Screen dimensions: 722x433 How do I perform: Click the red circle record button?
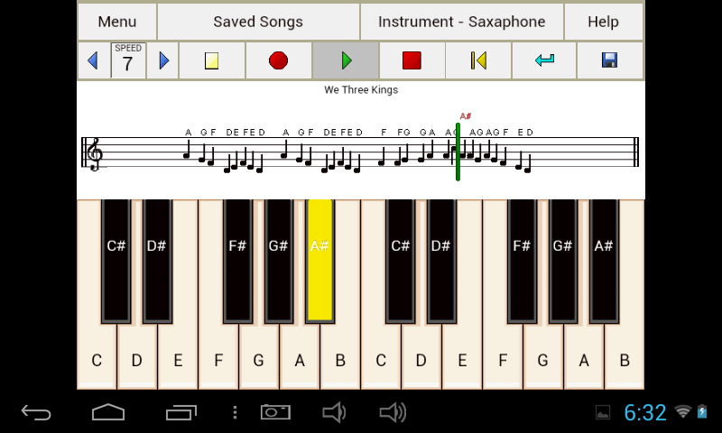coord(279,60)
